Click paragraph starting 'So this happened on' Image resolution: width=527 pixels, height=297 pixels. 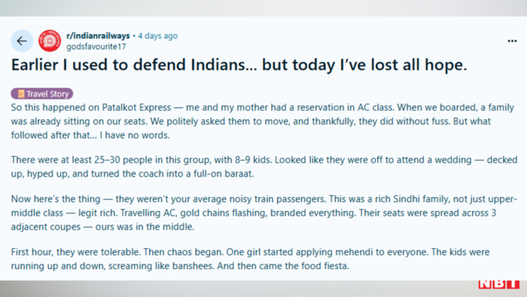point(263,121)
